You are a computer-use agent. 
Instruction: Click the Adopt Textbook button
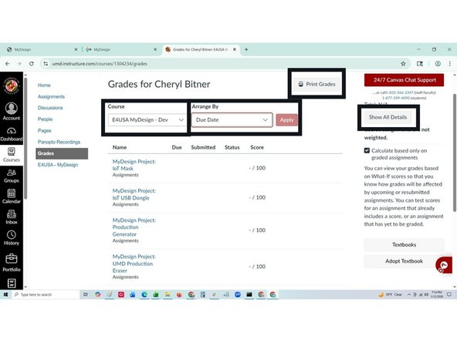click(x=404, y=261)
